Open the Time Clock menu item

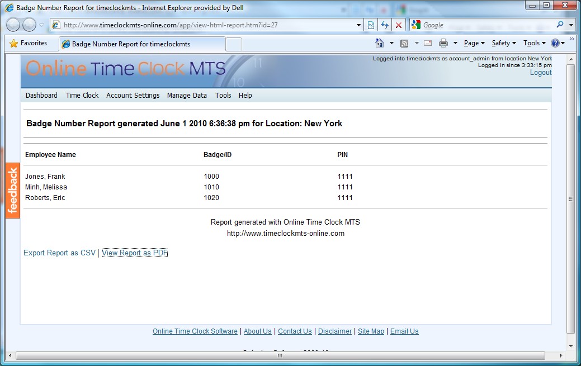(82, 95)
